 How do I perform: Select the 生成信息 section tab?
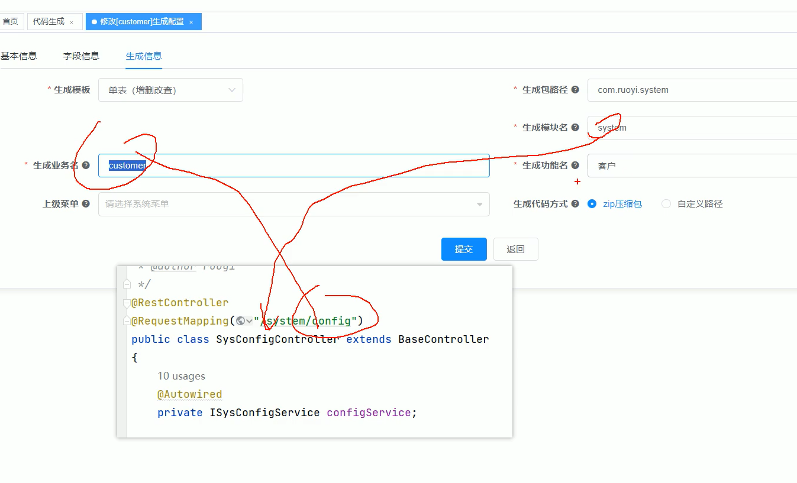pyautogui.click(x=144, y=56)
